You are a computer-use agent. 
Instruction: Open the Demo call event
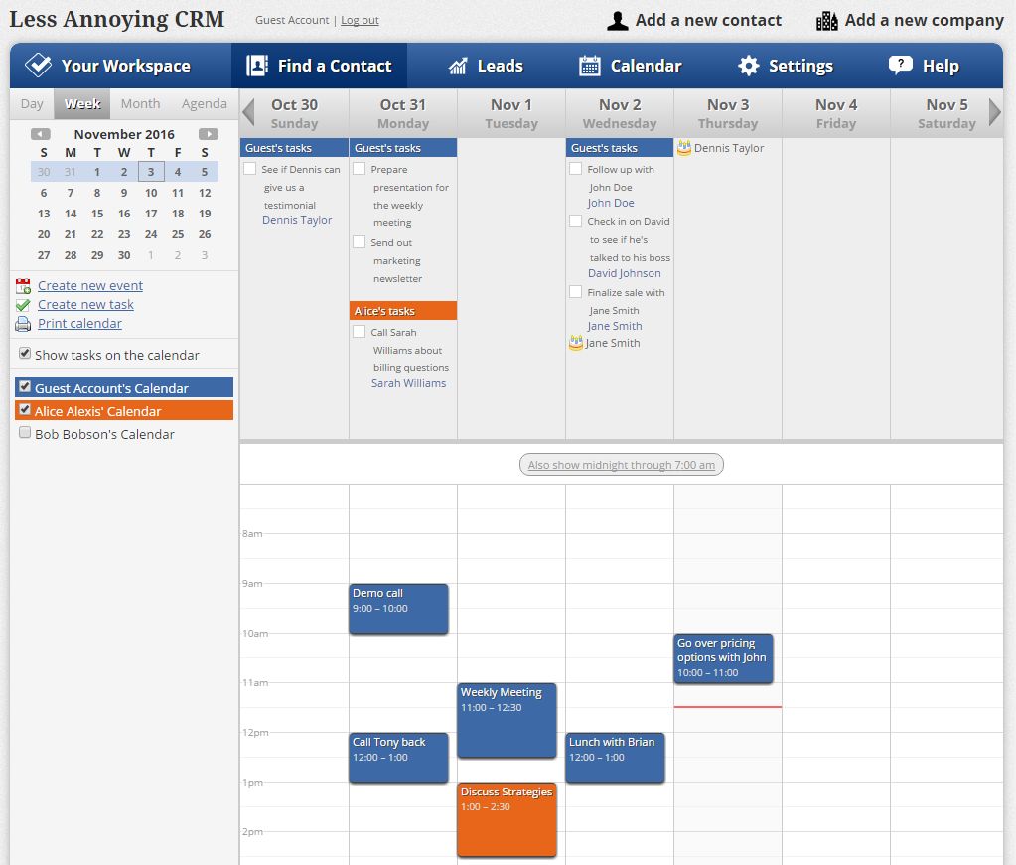pyautogui.click(x=398, y=609)
